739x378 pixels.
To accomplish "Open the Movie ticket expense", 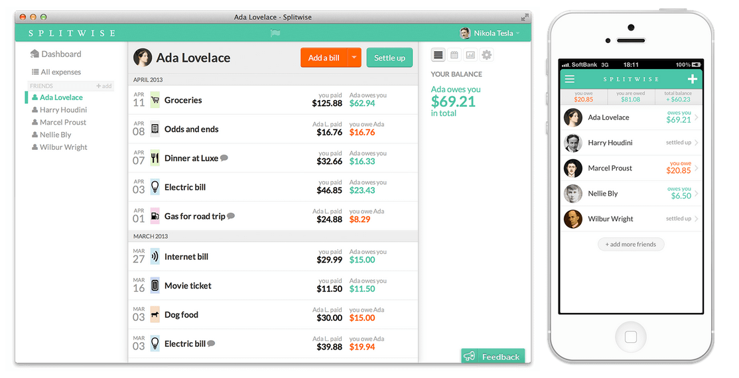I will (273, 286).
